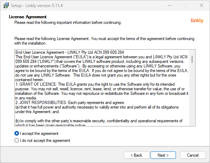This screenshot has height=163, width=210.
Task: Click the bold "License Agreement" heading
Action: click(x=28, y=17)
